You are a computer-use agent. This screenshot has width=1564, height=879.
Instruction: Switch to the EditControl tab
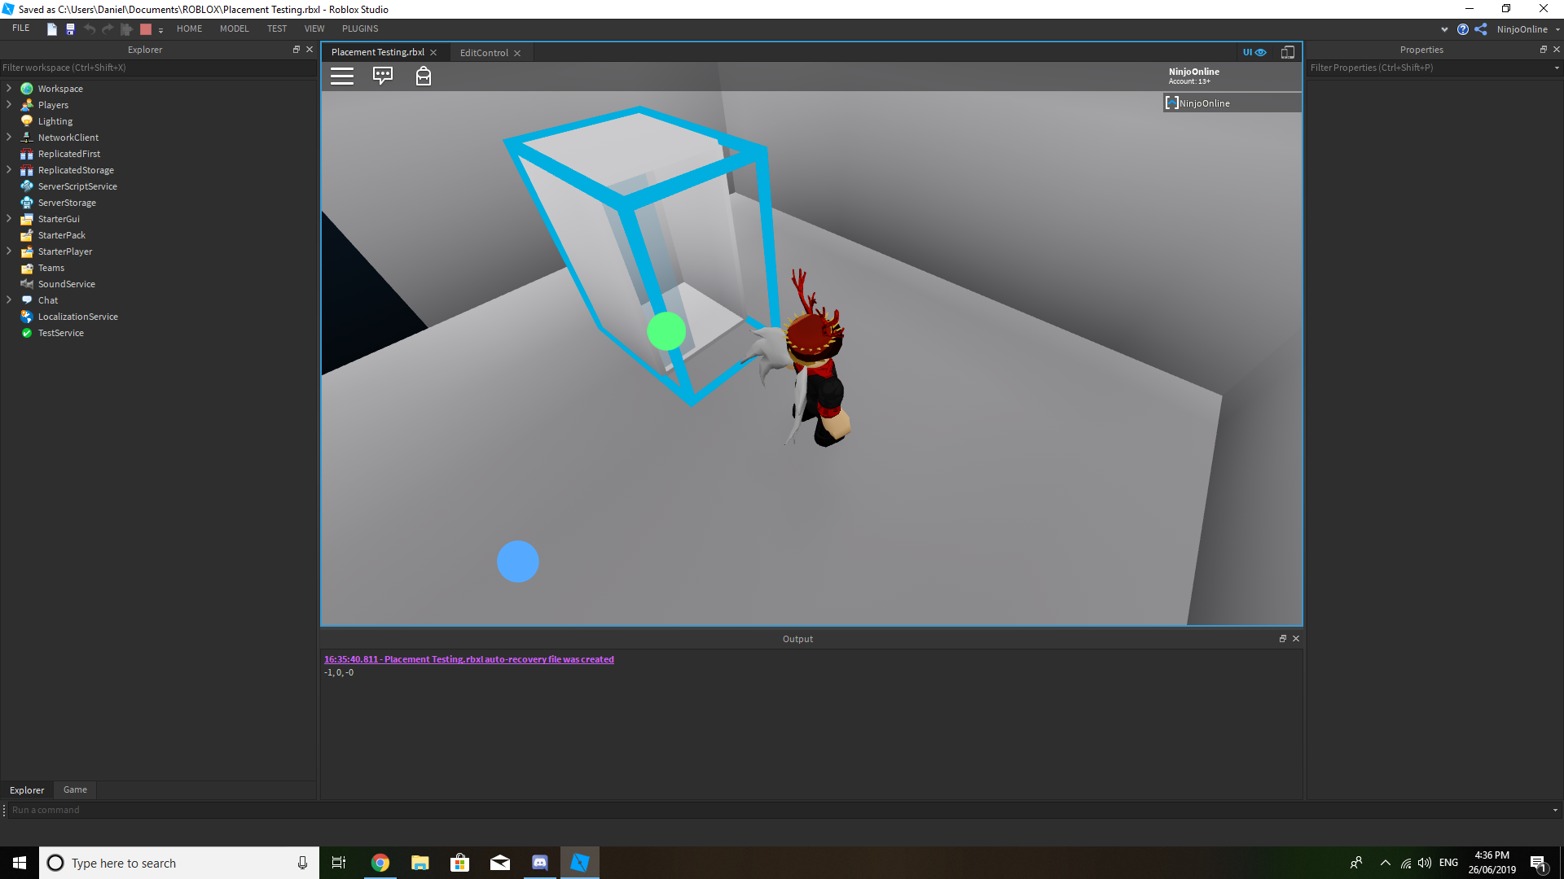485,52
